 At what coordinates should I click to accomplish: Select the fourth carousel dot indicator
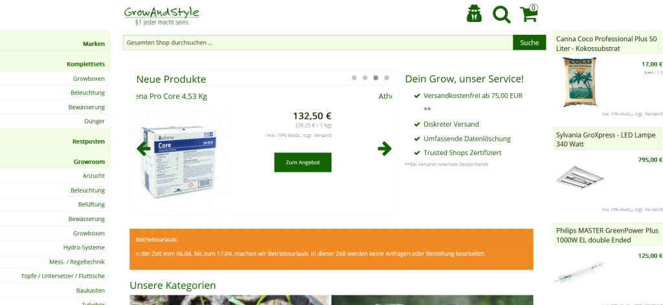(387, 78)
